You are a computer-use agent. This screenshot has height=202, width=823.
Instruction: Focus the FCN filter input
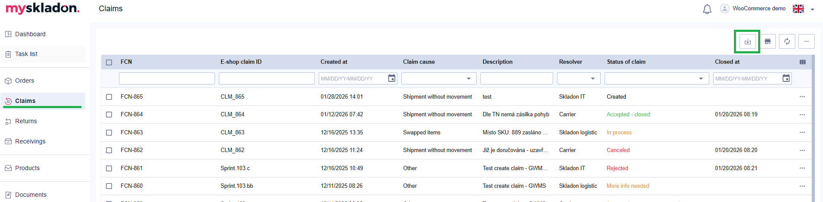coord(167,78)
